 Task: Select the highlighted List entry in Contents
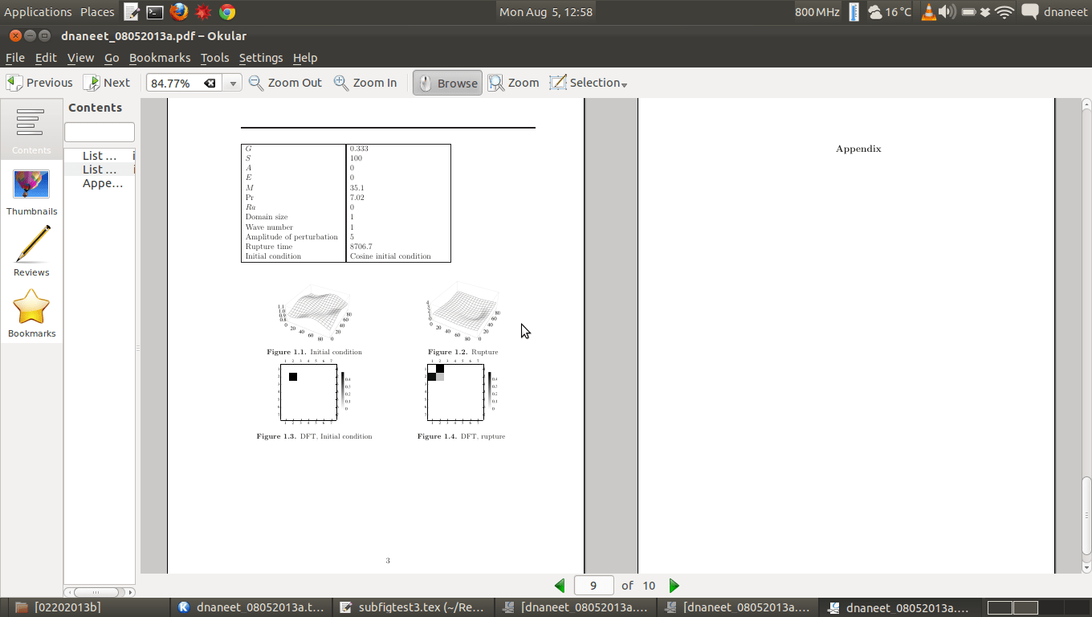[100, 170]
